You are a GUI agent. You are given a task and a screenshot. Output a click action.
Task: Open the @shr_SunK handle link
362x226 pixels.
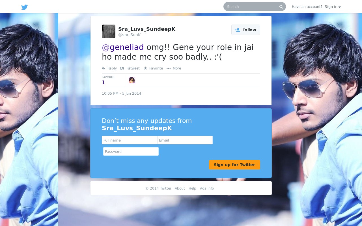pos(129,35)
